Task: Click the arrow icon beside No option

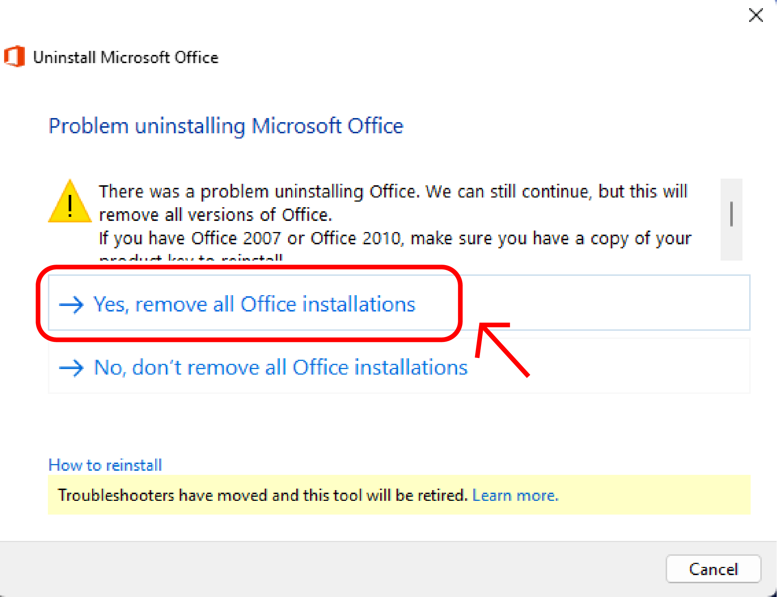Action: (71, 368)
